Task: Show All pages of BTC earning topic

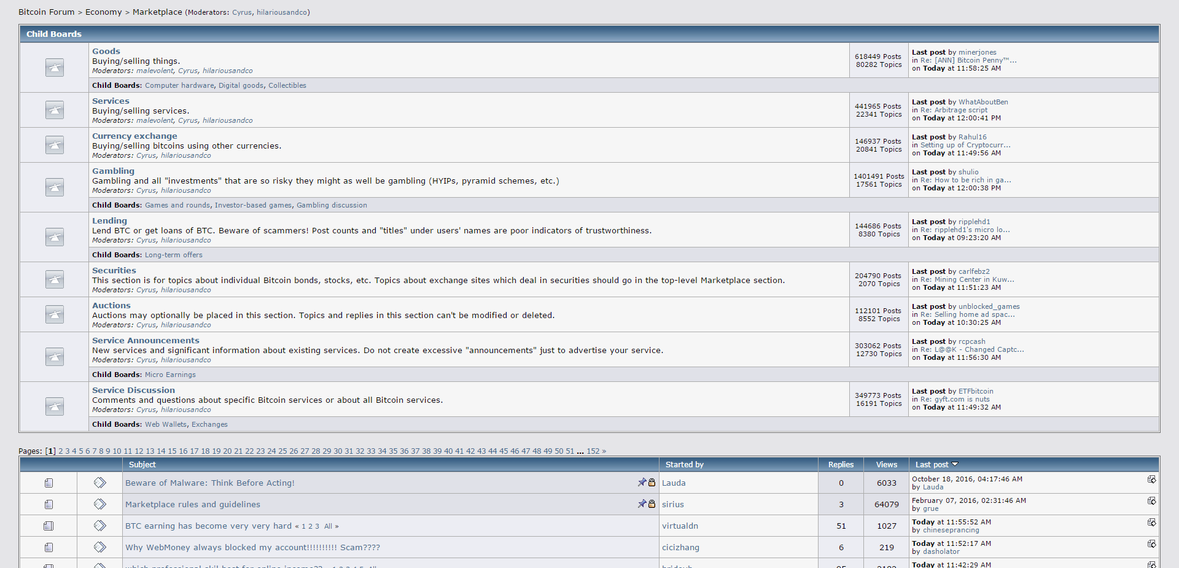Action: [x=328, y=527]
